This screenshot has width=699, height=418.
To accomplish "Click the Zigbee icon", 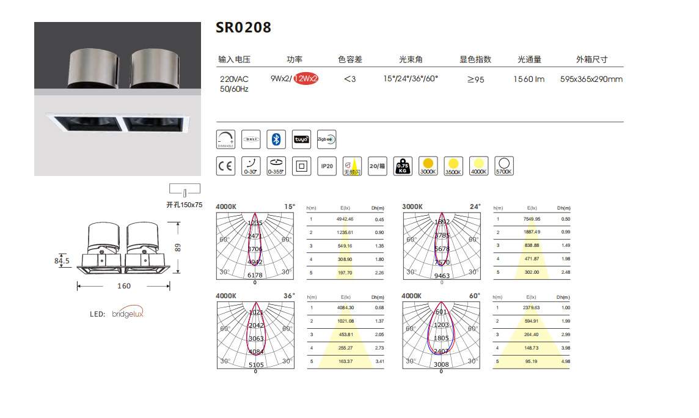I will [x=327, y=139].
